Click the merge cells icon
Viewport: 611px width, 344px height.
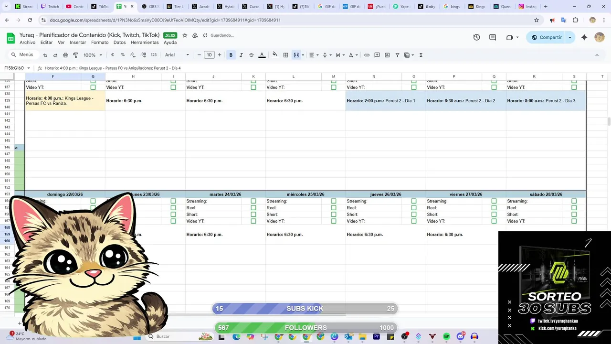click(296, 55)
